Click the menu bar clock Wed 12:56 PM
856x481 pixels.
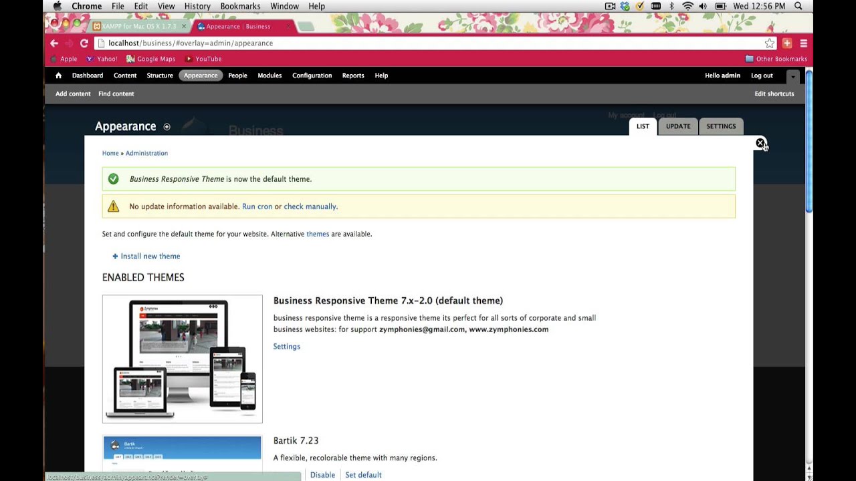click(759, 6)
